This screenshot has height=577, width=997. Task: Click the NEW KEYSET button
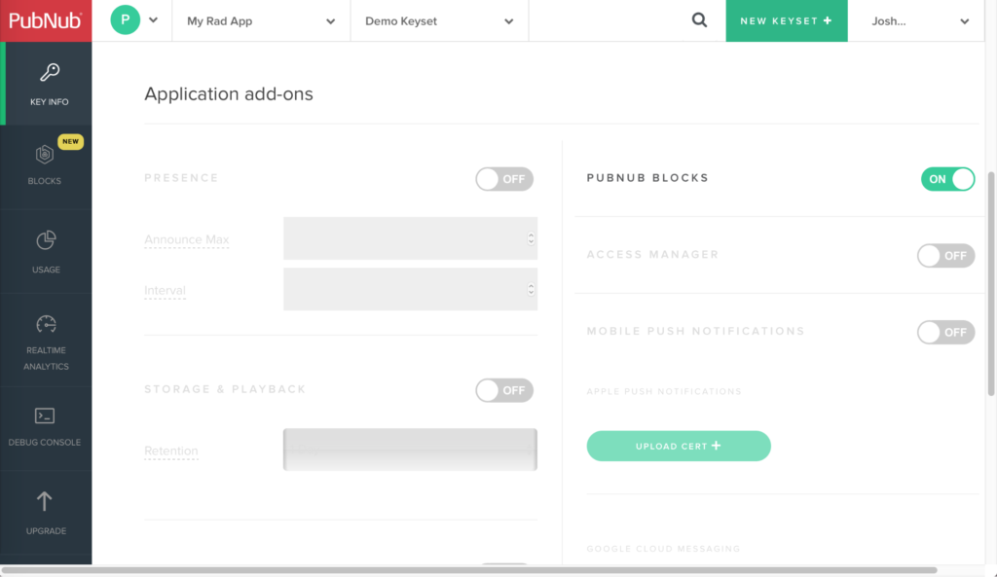point(786,19)
